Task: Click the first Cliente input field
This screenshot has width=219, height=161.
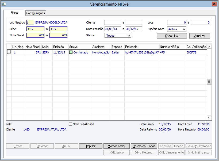Action: click(x=113, y=22)
